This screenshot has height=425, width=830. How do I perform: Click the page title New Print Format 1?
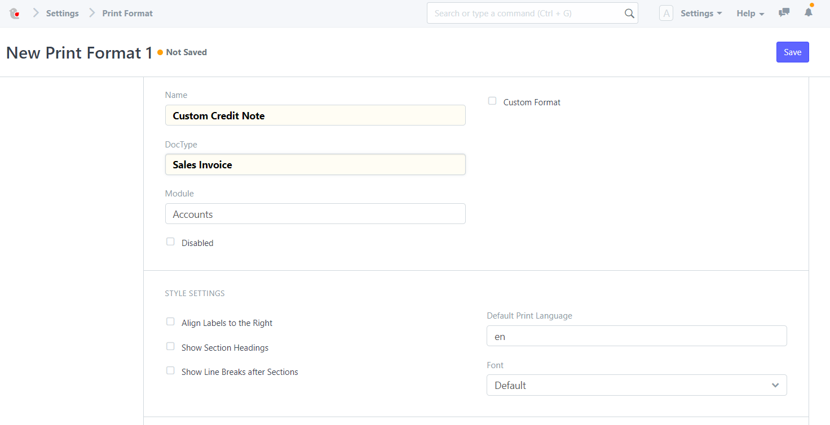coord(79,53)
